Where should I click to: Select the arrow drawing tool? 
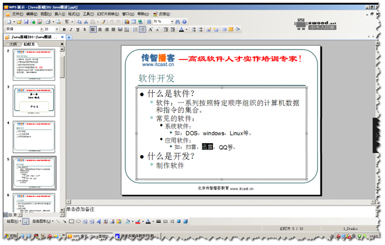pos(65,221)
